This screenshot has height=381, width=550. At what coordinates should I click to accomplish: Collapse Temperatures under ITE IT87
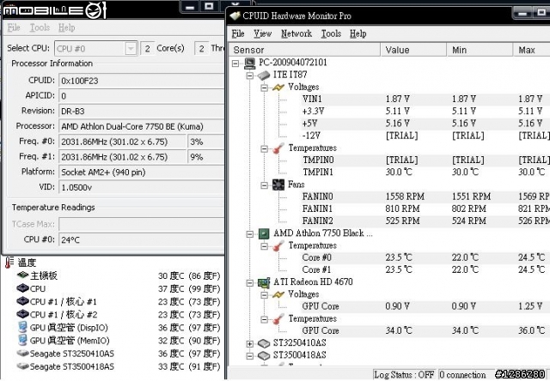(264, 148)
